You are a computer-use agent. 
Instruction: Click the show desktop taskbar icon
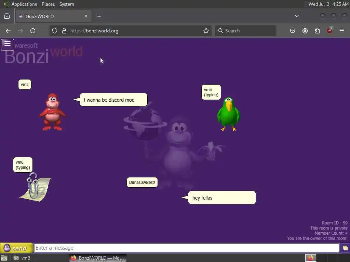(4, 258)
